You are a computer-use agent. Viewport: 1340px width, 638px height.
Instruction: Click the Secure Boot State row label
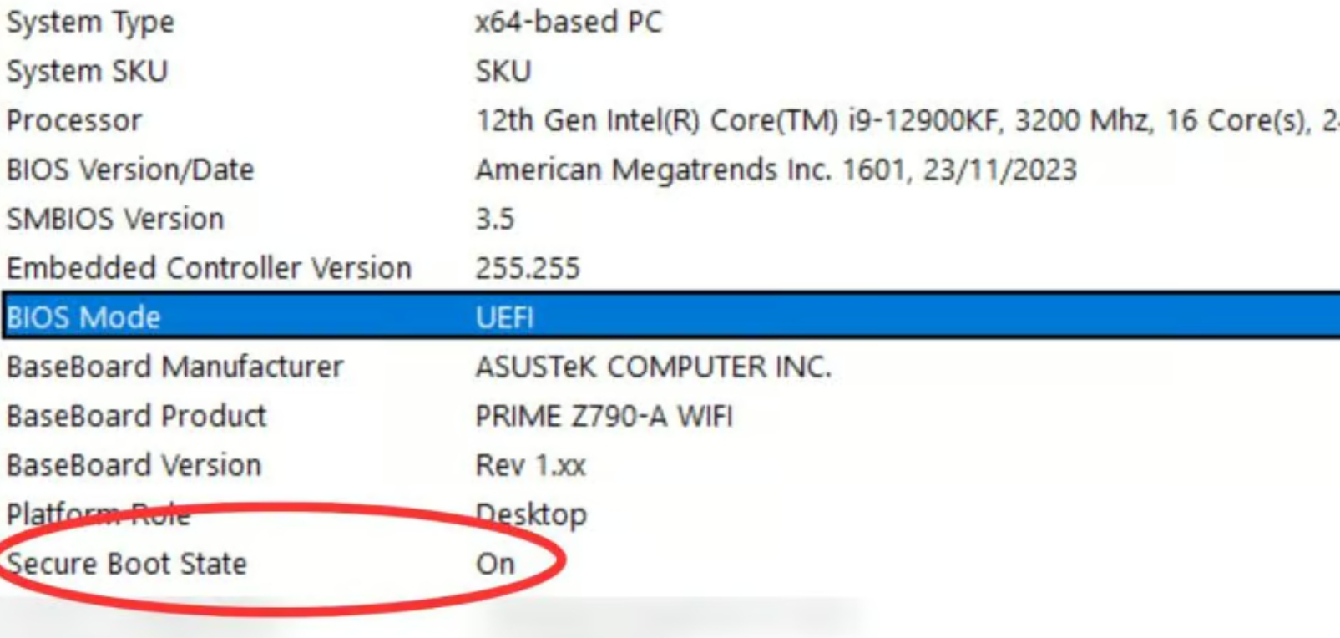127,564
